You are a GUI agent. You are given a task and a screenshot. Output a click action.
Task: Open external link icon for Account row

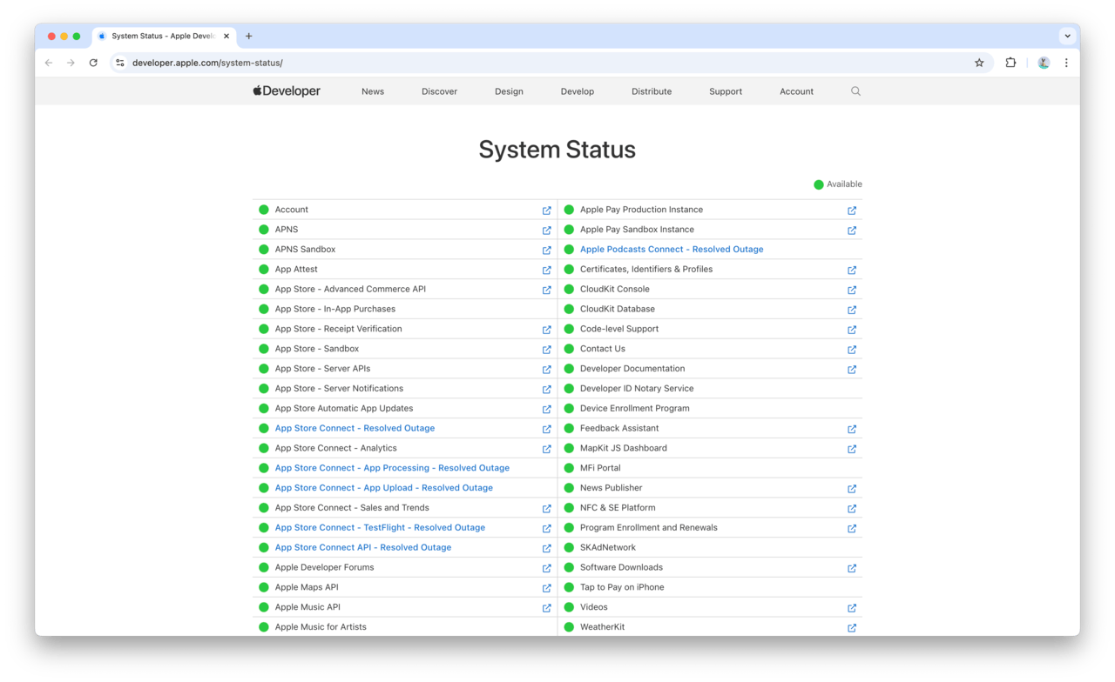point(546,211)
